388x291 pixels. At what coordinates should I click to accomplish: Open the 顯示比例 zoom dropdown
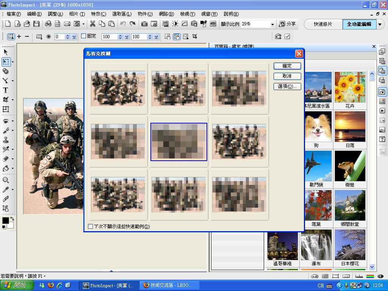pyautogui.click(x=272, y=24)
